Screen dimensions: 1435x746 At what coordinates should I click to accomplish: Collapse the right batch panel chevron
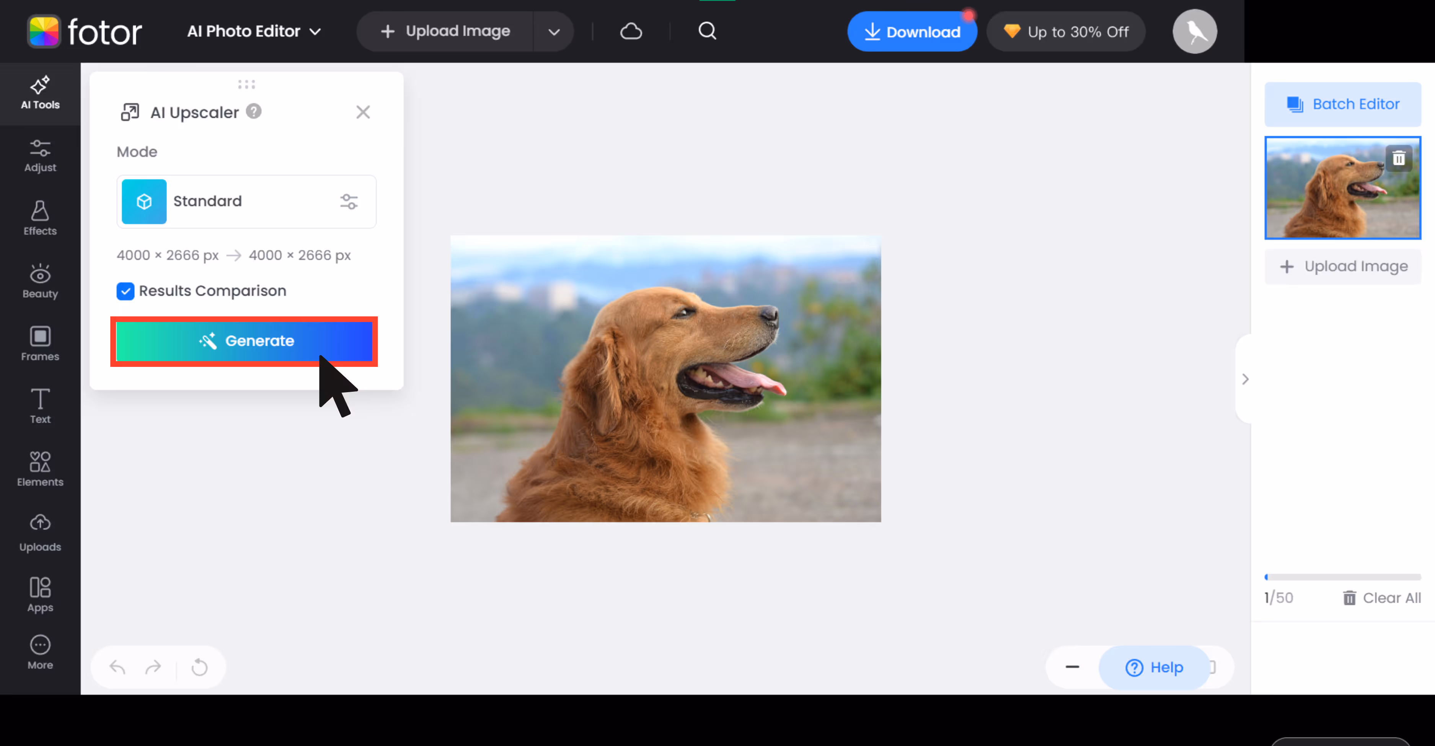[1246, 379]
